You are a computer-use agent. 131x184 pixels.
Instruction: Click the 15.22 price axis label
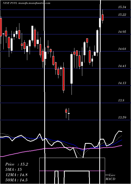point(122,15)
